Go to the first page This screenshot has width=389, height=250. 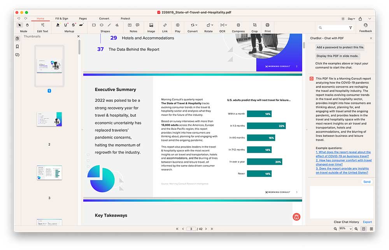177,229
